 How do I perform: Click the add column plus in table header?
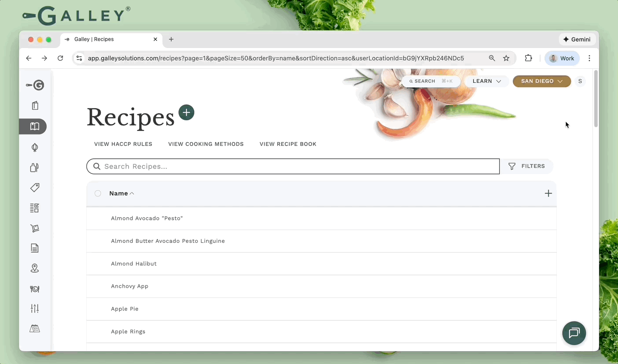tap(548, 193)
